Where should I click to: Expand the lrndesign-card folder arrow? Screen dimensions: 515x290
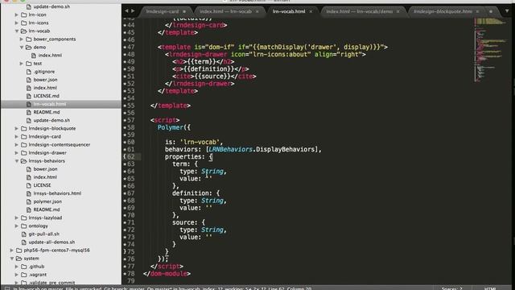tap(16, 136)
